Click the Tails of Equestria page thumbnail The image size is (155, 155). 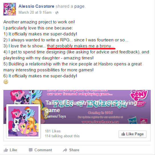click(23, 121)
